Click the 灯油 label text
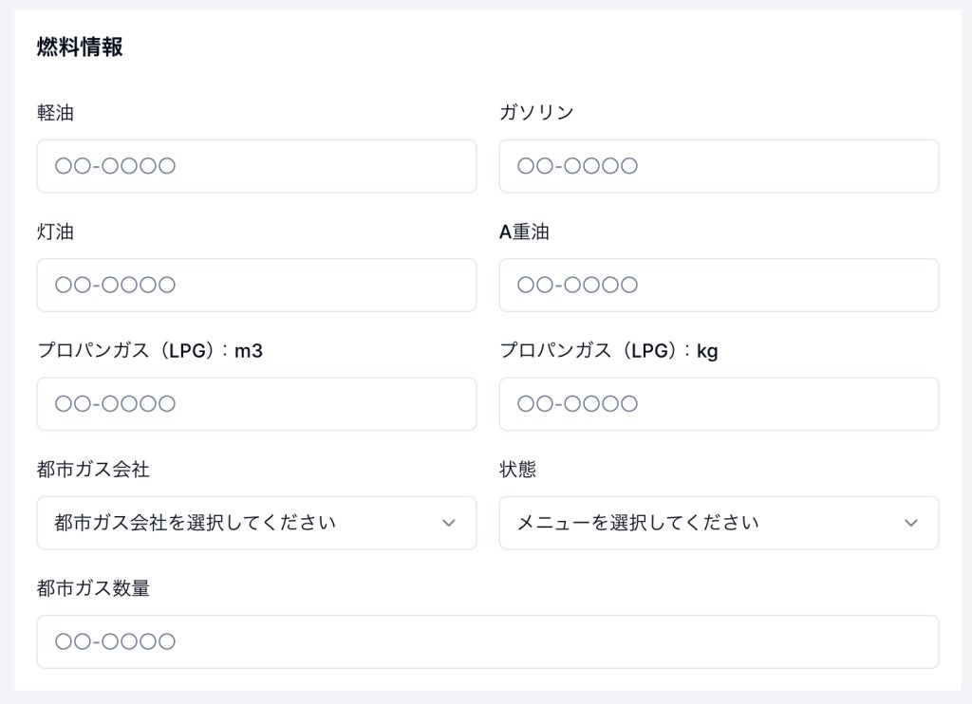The image size is (972, 704). 55,232
